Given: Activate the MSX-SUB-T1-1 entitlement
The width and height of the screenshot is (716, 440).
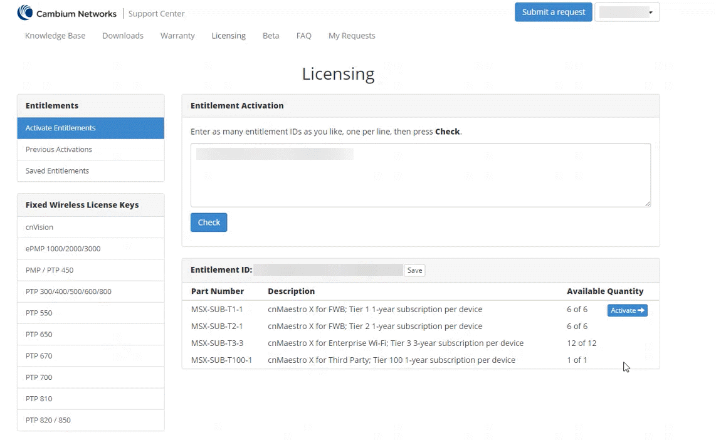Looking at the screenshot, I should pos(627,310).
